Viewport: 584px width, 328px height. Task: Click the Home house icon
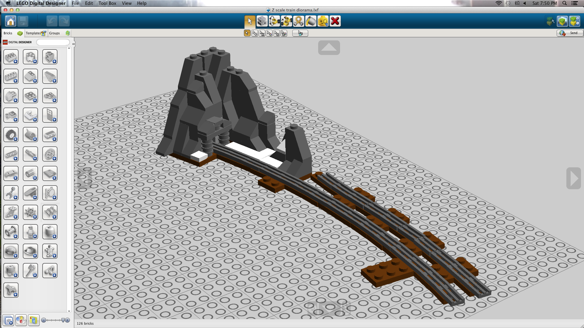[x=11, y=21]
